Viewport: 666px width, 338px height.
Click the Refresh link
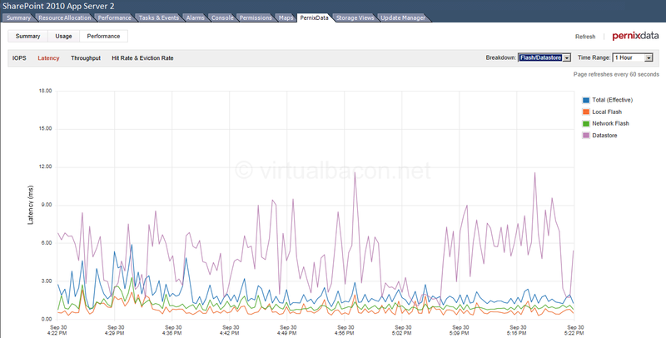coord(585,37)
